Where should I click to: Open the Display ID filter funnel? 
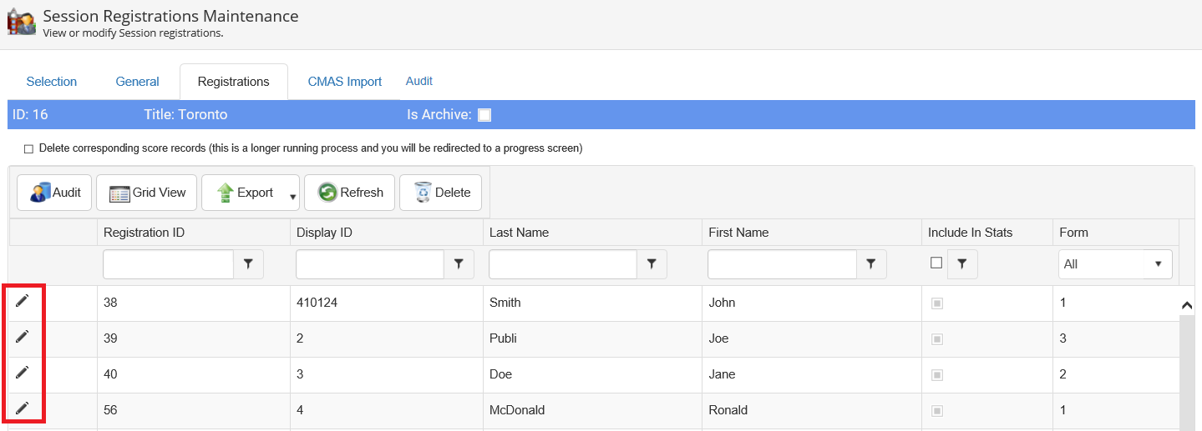459,264
